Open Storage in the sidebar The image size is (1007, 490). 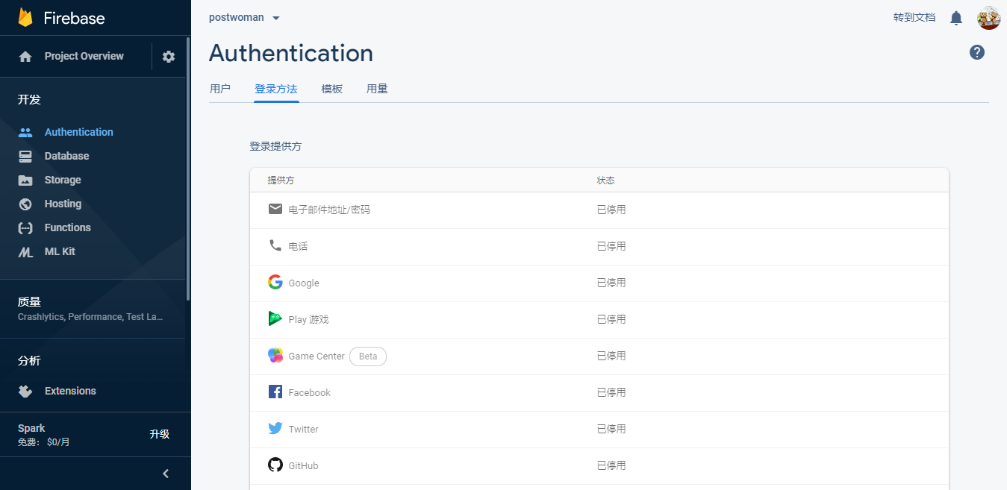(63, 180)
